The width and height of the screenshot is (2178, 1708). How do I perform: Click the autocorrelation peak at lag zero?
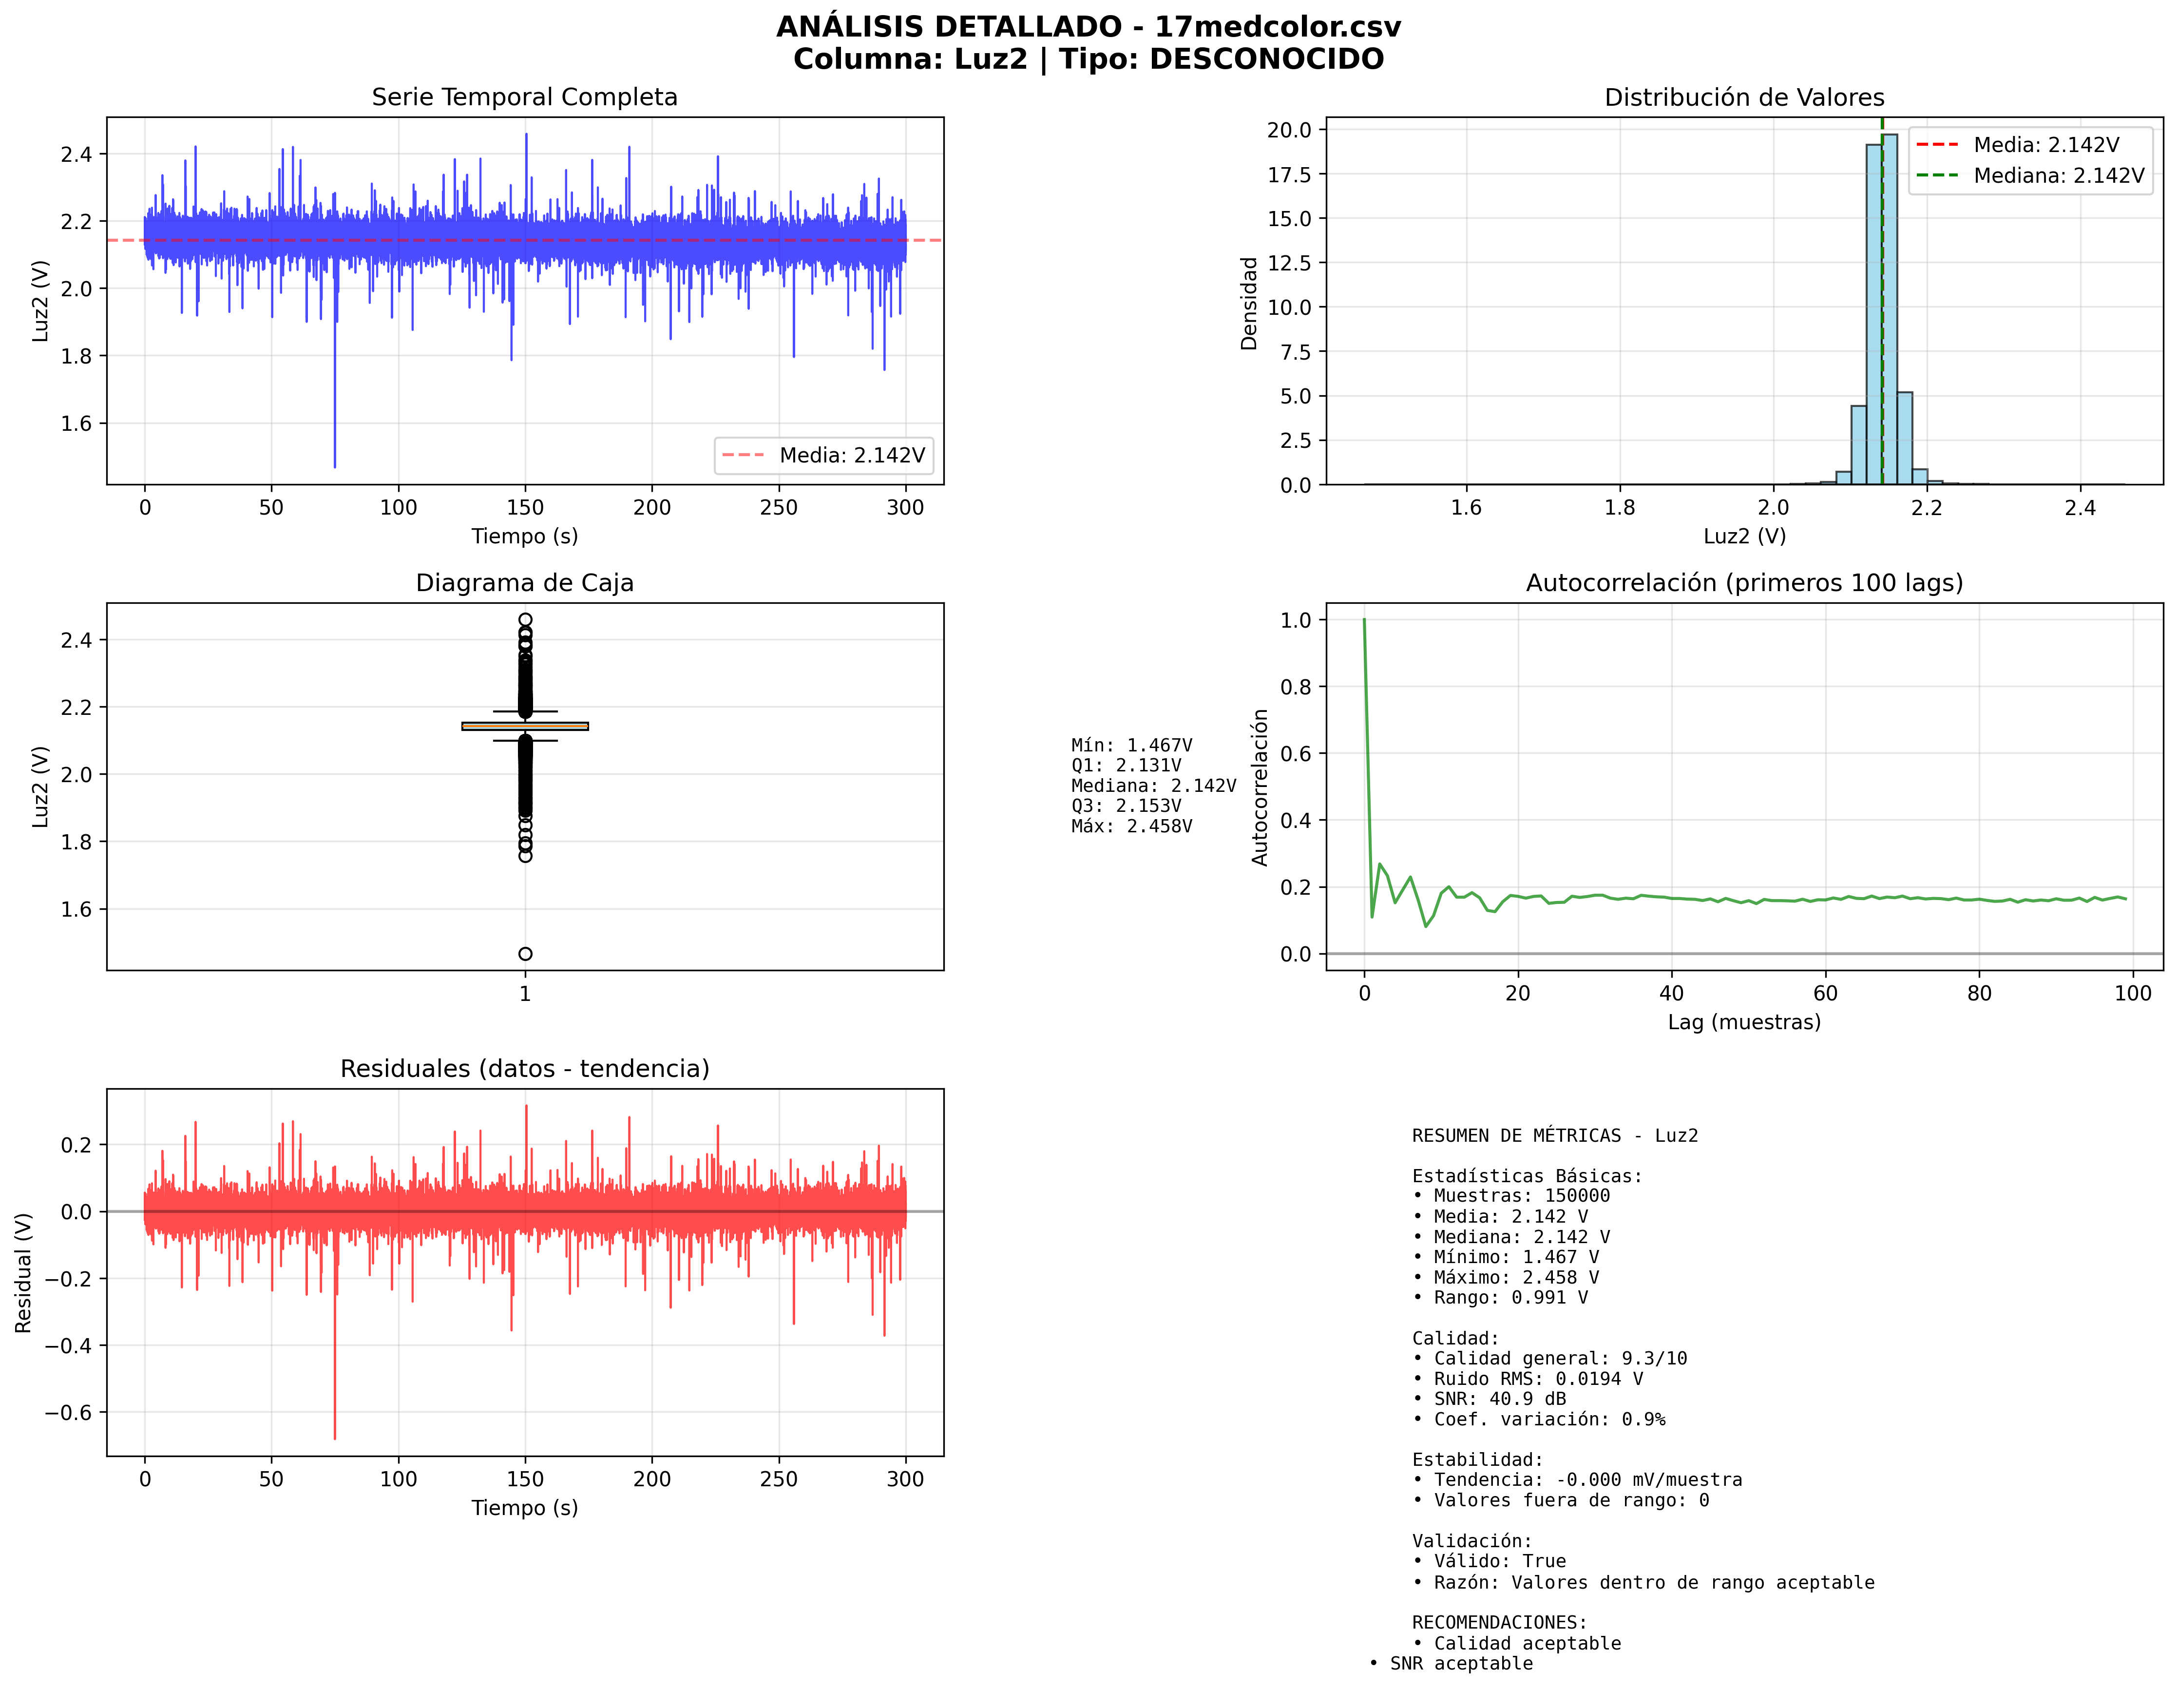pyautogui.click(x=1364, y=621)
